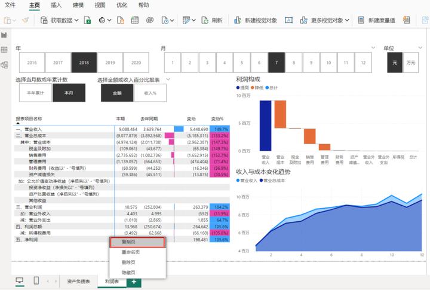Click the 获取数据 database icon

point(44,20)
